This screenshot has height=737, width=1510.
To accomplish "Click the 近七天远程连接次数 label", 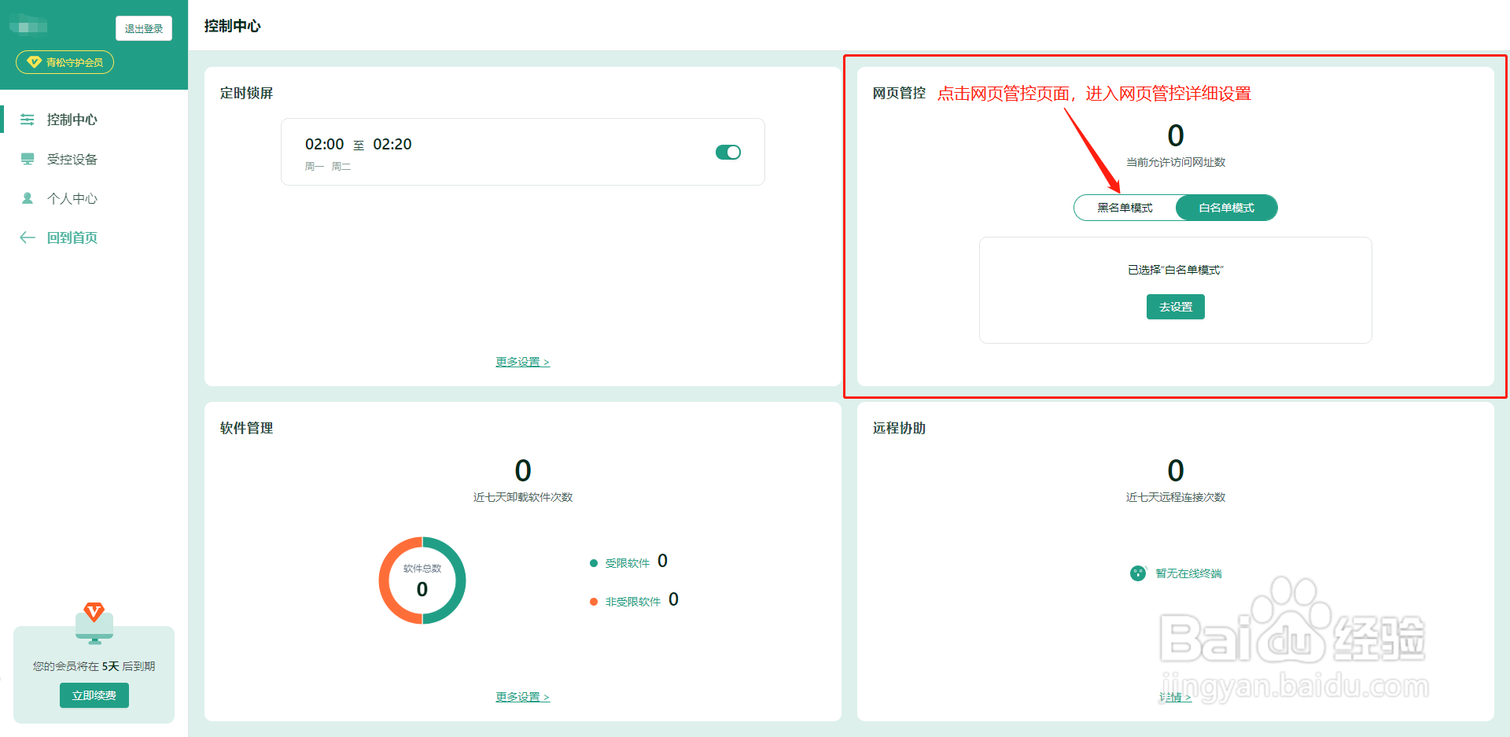I will click(1176, 497).
